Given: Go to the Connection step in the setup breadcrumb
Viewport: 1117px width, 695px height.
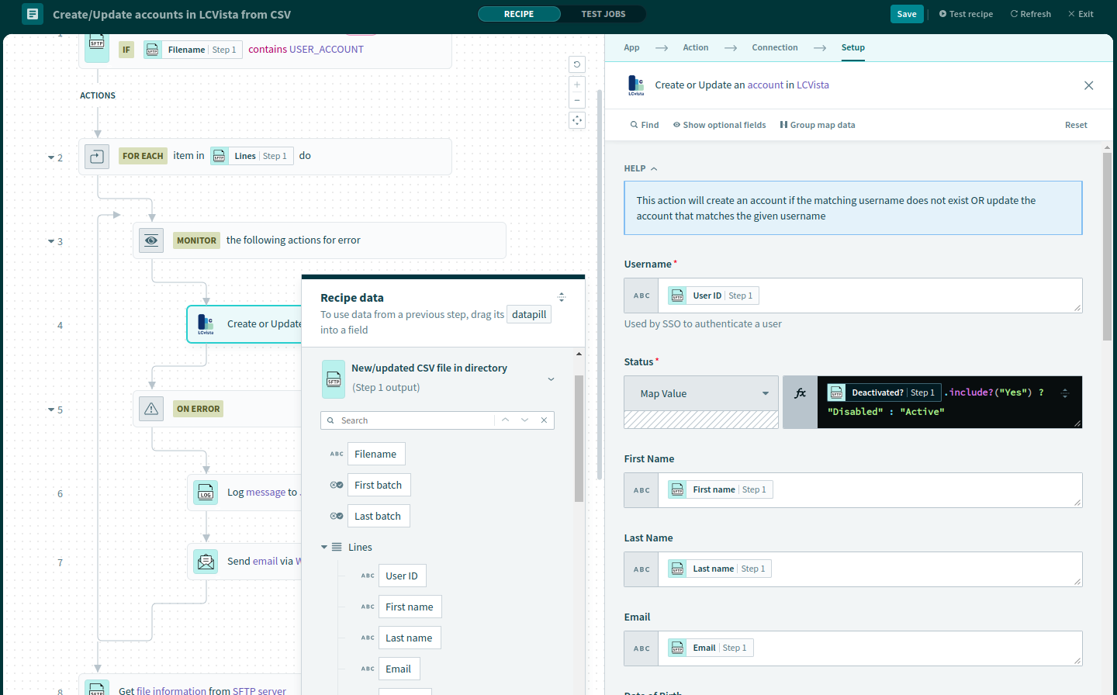Looking at the screenshot, I should 774,47.
